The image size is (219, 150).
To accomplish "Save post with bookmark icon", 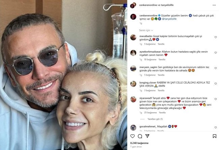I will pyautogui.click(x=215, y=136).
